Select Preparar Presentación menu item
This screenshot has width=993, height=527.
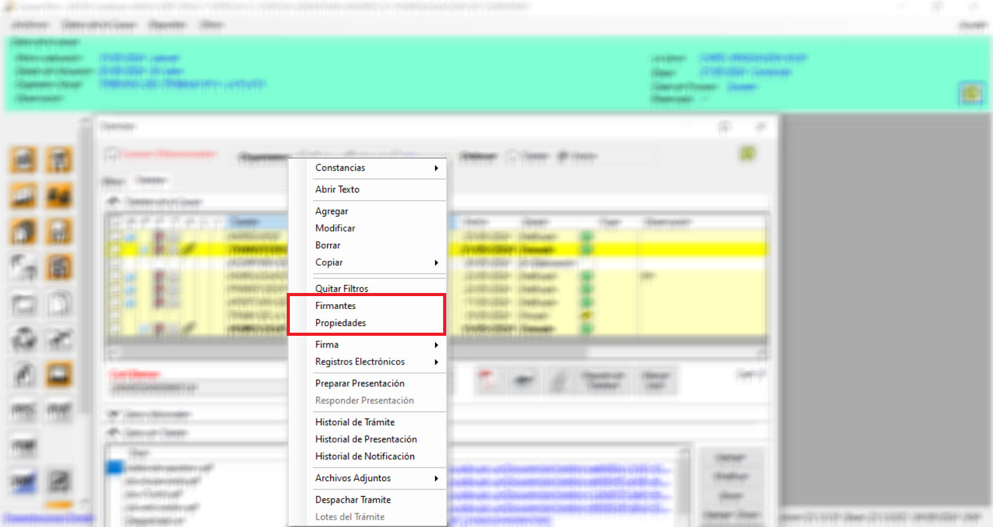(x=360, y=384)
